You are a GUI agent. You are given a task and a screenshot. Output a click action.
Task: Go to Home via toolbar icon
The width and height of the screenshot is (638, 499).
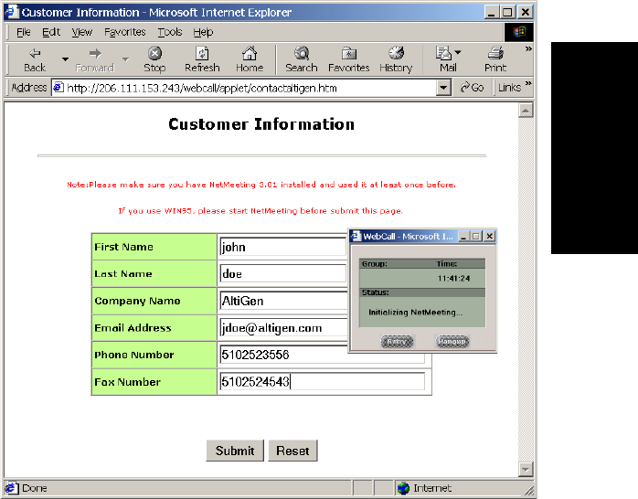[249, 54]
